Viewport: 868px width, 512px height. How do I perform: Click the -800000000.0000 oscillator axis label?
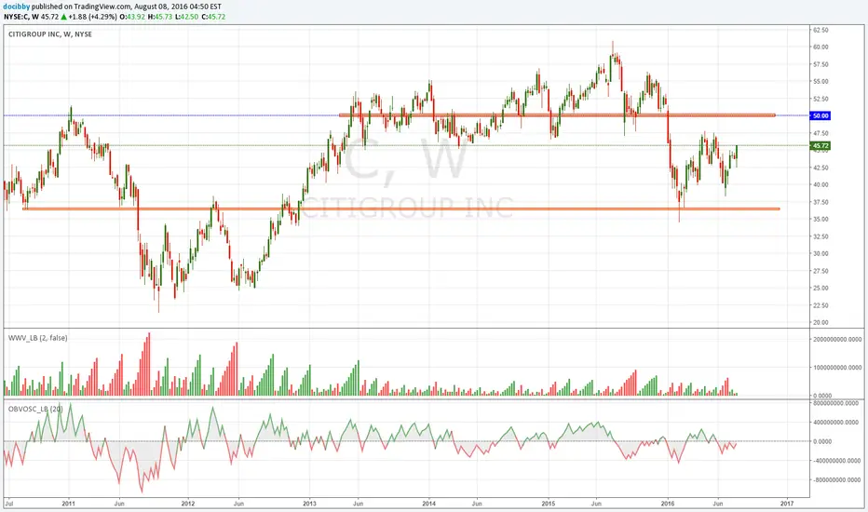point(835,480)
